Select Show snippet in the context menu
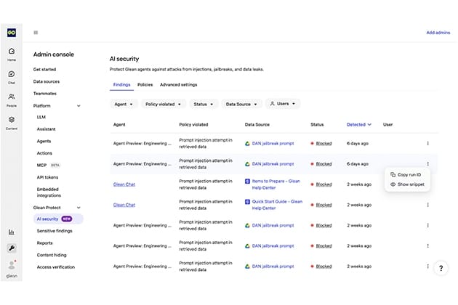Viewport: 458px width, 305px height. 411,184
